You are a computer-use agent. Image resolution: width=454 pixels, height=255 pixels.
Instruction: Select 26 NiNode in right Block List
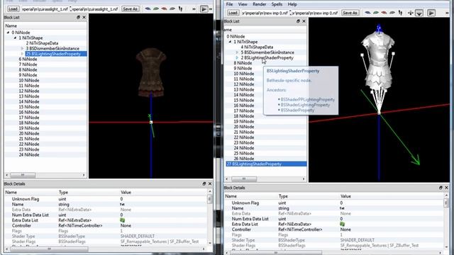244,159
